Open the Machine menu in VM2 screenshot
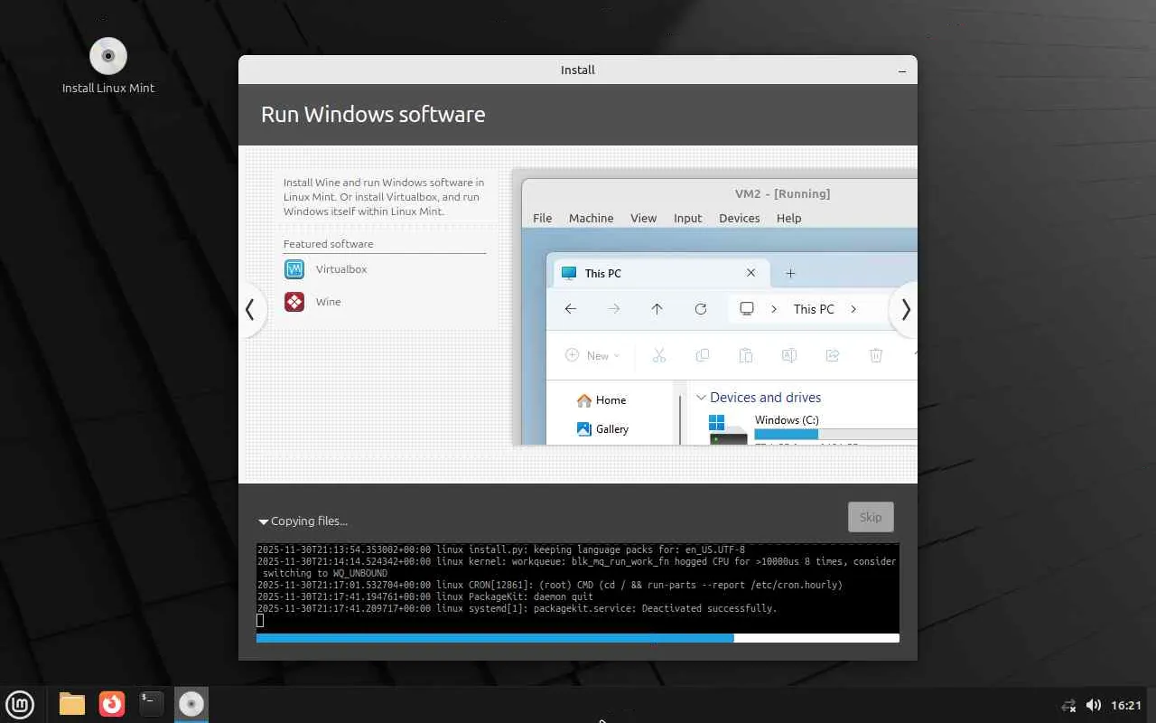 pyautogui.click(x=592, y=218)
